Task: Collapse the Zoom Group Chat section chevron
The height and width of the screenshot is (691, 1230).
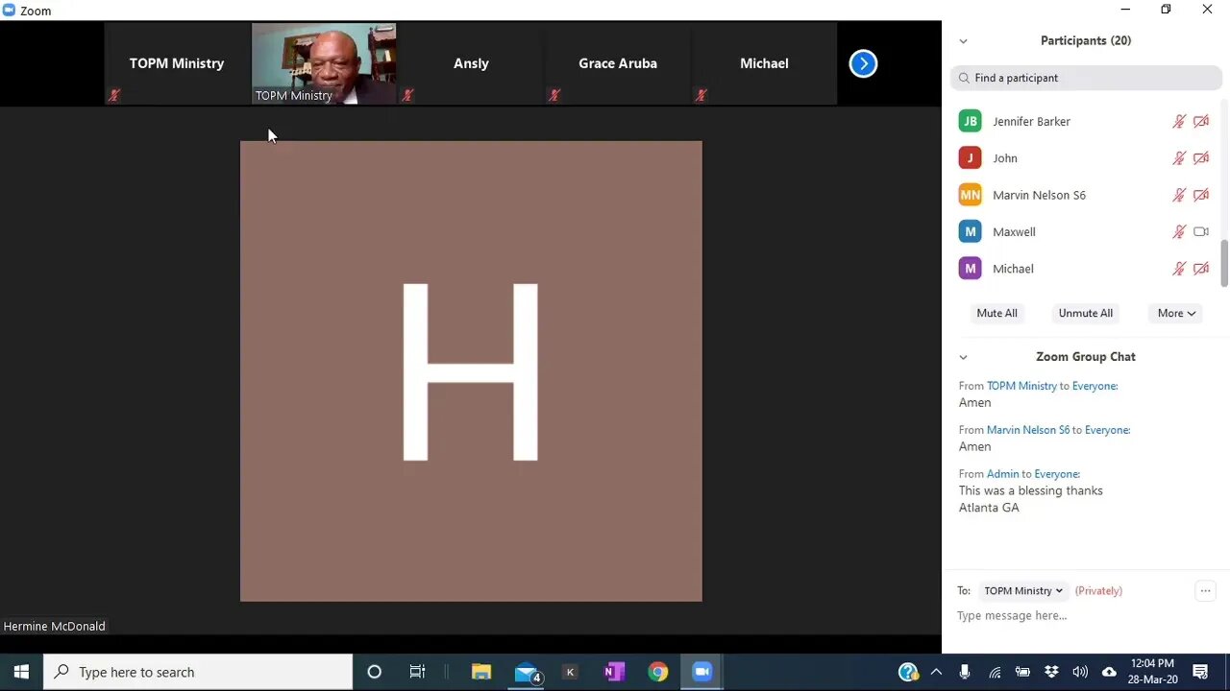Action: (x=963, y=357)
